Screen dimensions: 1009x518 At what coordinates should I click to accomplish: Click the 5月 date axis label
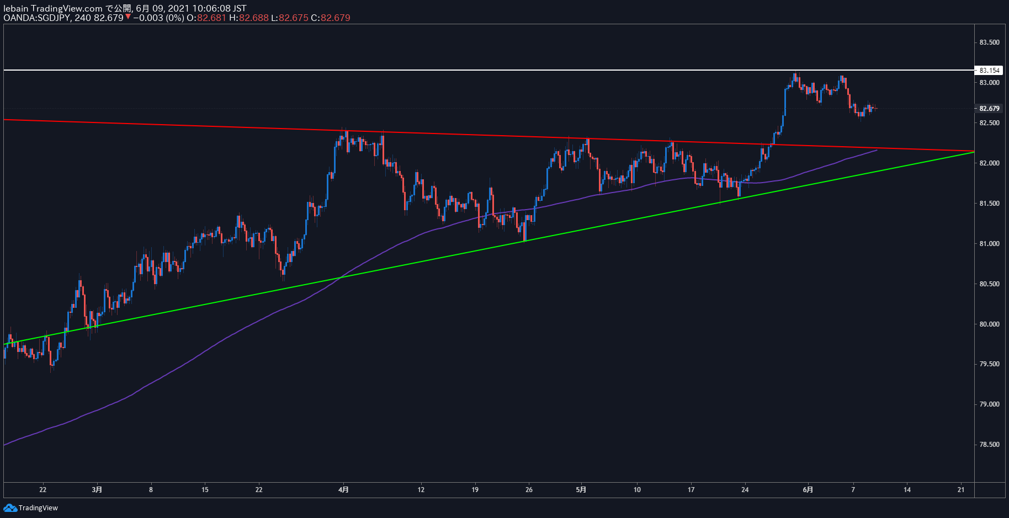point(581,490)
